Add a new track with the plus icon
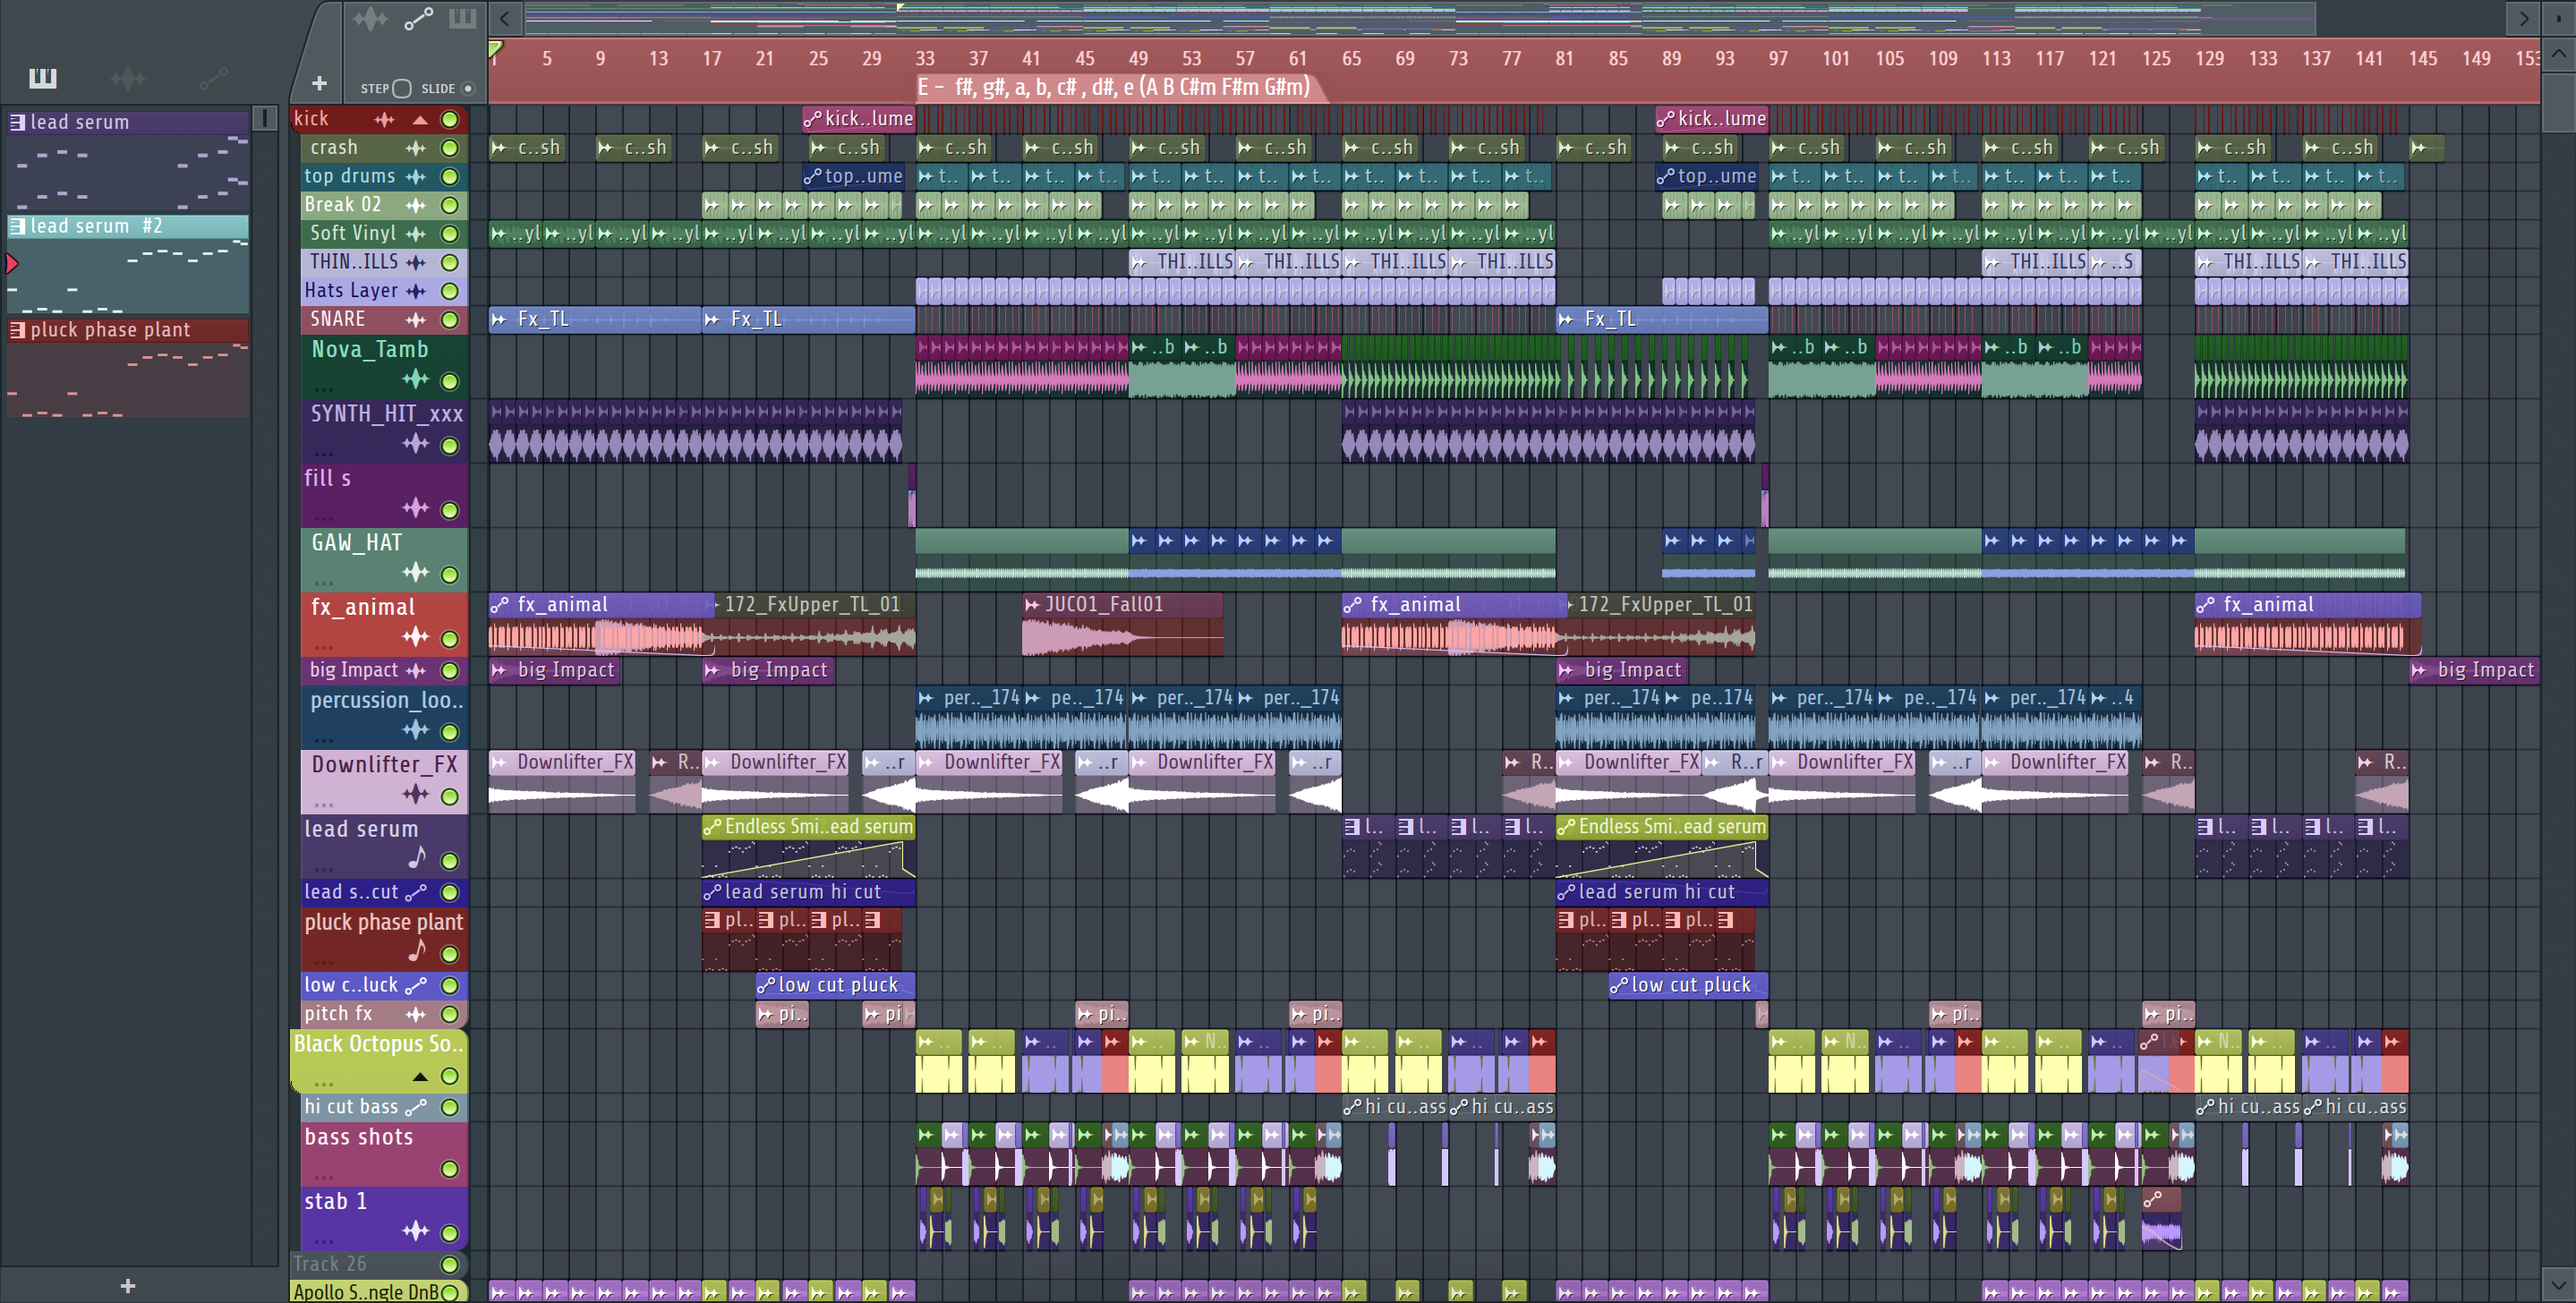Screen dimensions: 2576x1303 (x=319, y=84)
